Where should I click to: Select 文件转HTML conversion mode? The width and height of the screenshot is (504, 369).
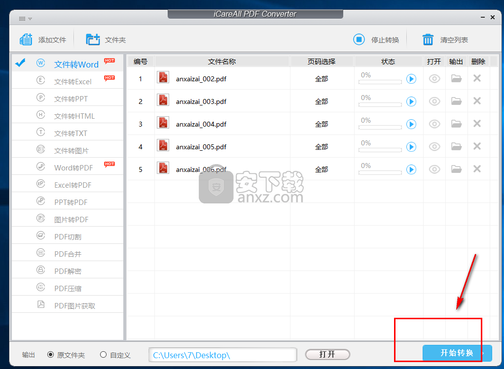click(x=68, y=115)
